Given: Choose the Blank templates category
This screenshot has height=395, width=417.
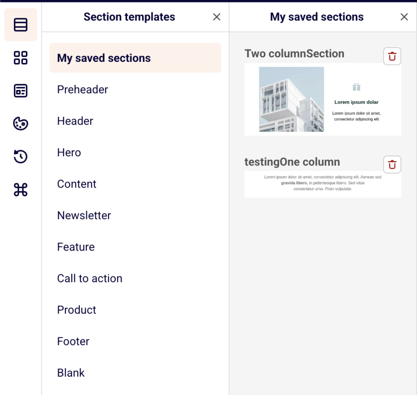Looking at the screenshot, I should 135,373.
